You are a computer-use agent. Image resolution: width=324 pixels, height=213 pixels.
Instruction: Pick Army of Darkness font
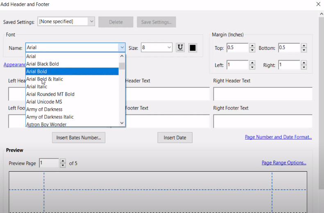pos(44,109)
